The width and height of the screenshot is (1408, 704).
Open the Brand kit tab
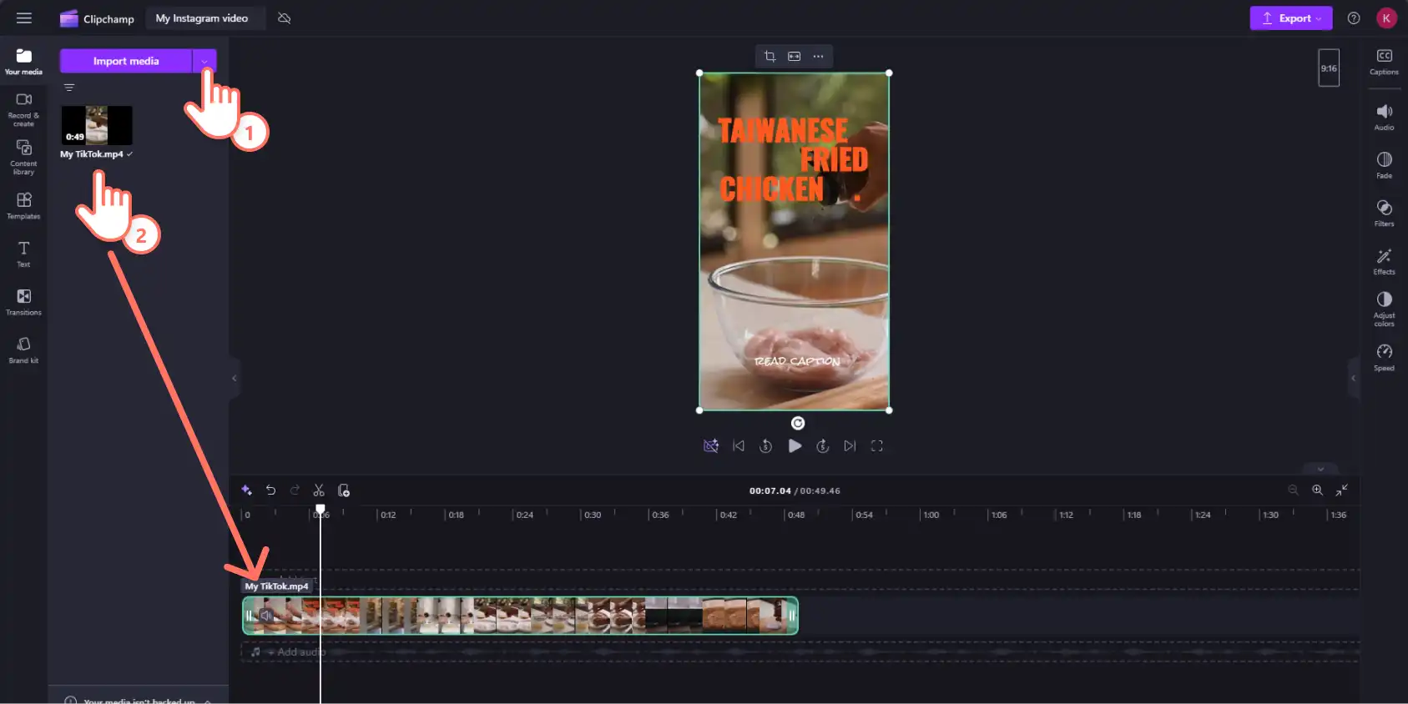[x=23, y=349]
